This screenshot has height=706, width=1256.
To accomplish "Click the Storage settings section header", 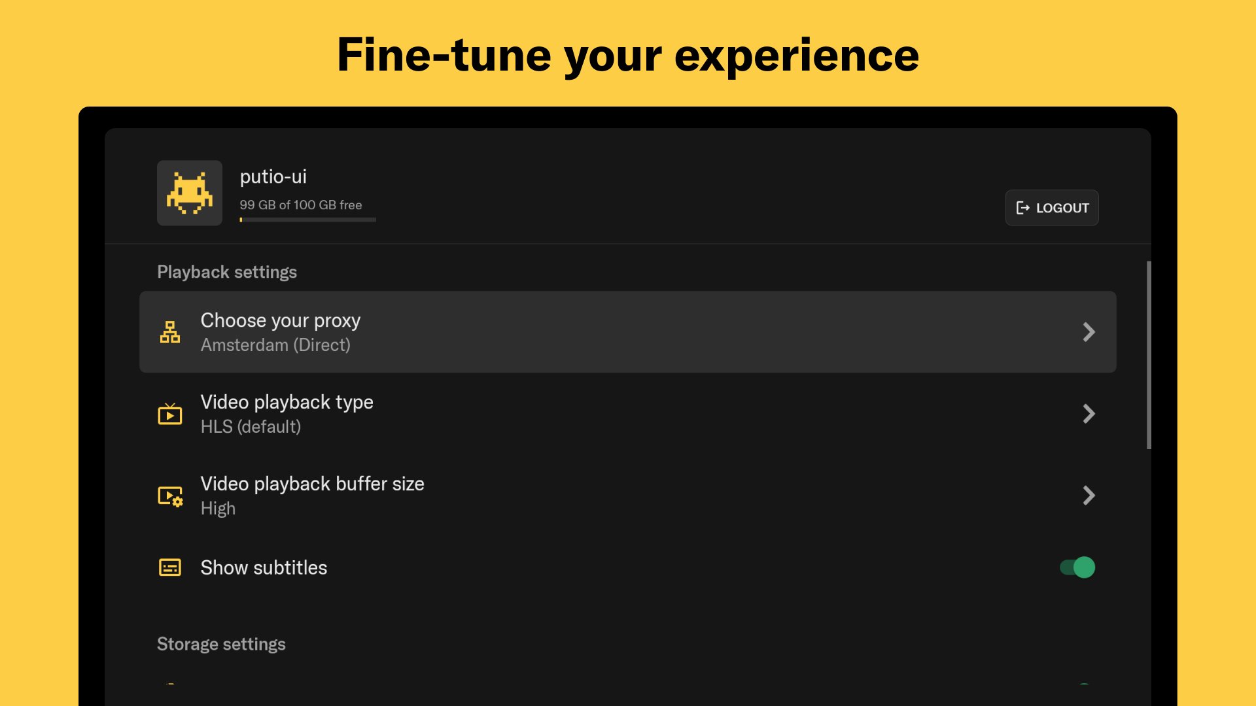I will pos(221,644).
